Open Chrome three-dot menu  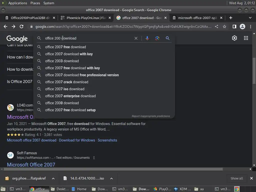pyautogui.click(x=250, y=26)
